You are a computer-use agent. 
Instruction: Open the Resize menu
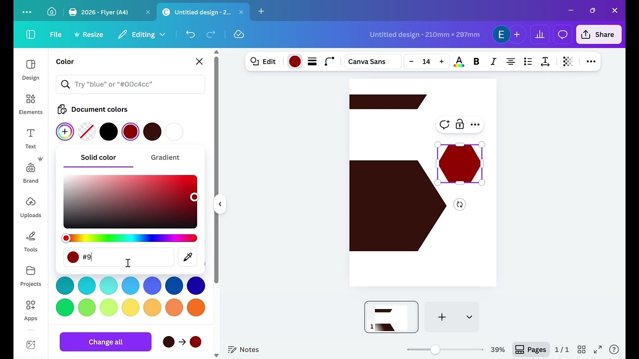coord(88,34)
